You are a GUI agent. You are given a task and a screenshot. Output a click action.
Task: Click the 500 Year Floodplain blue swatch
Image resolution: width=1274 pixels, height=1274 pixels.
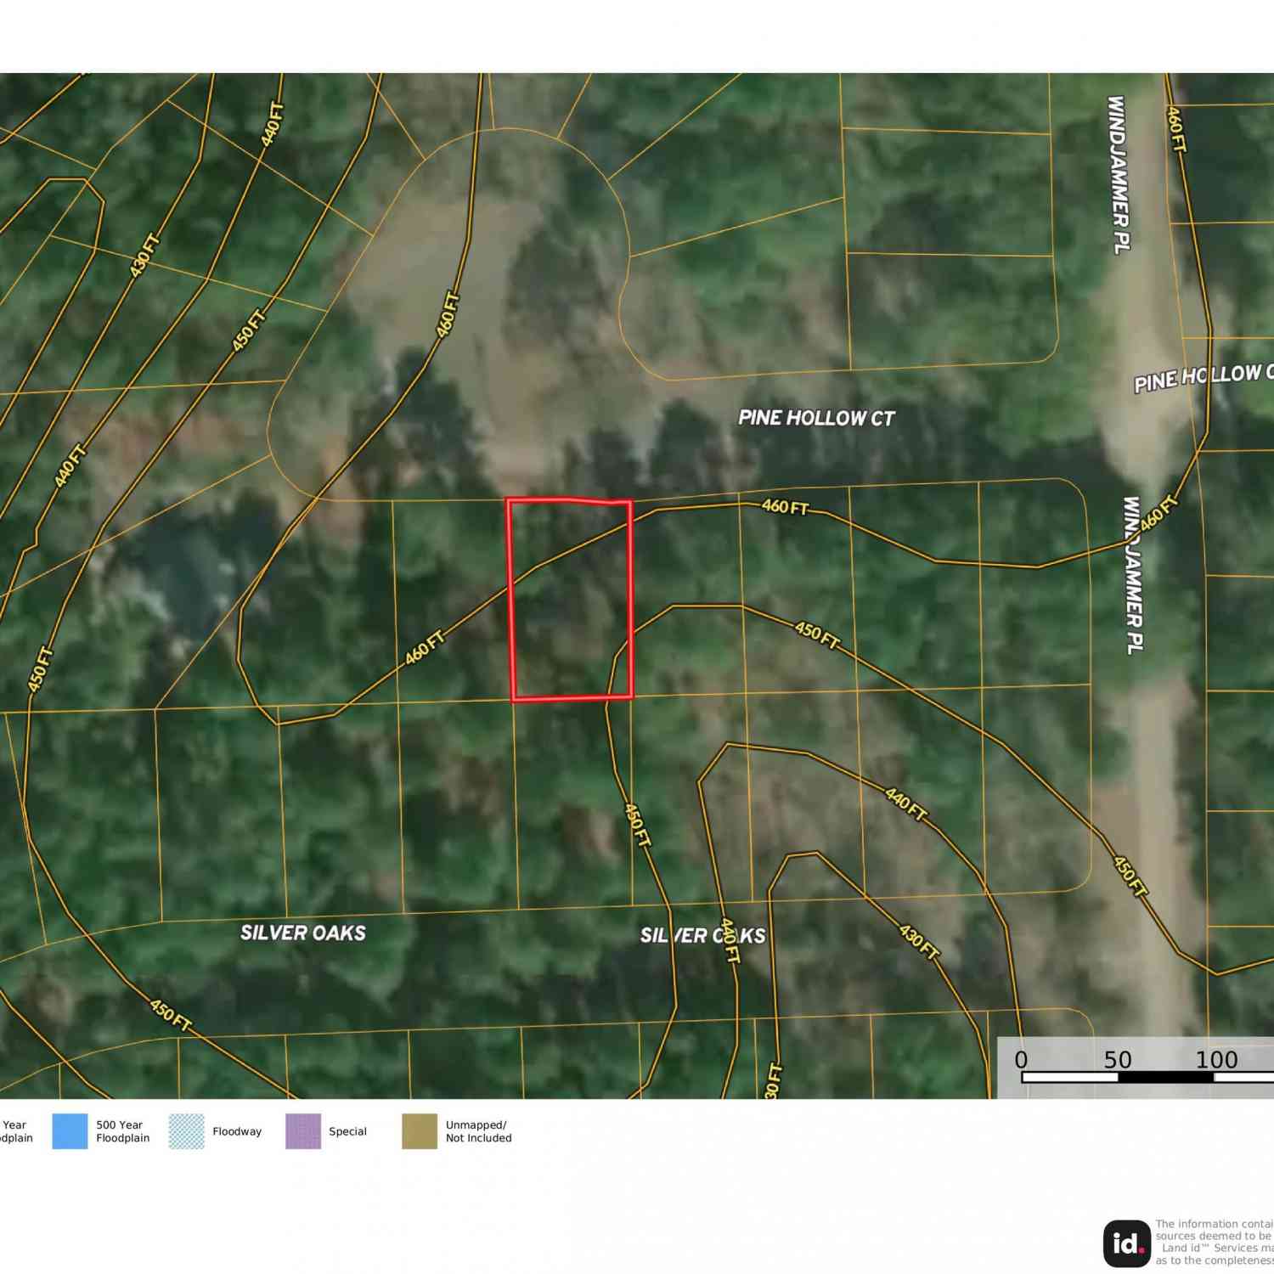click(70, 1131)
